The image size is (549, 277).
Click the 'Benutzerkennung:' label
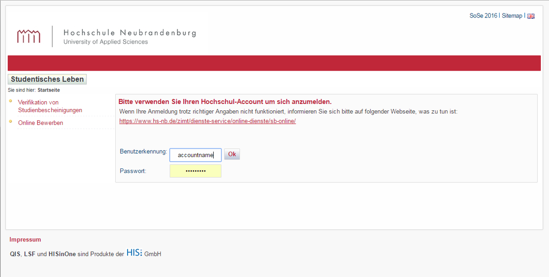click(144, 152)
